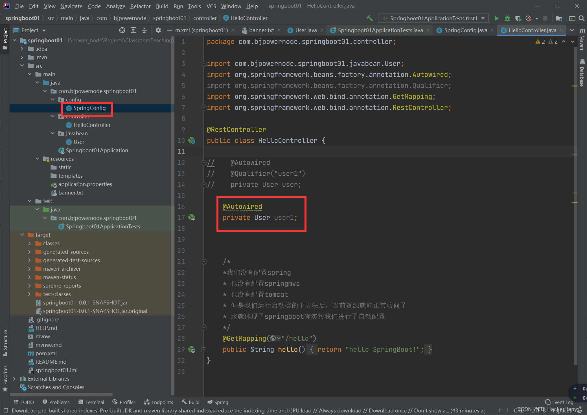Open the Project view type dropdown
Image resolution: width=587 pixels, height=415 pixels.
(x=30, y=30)
